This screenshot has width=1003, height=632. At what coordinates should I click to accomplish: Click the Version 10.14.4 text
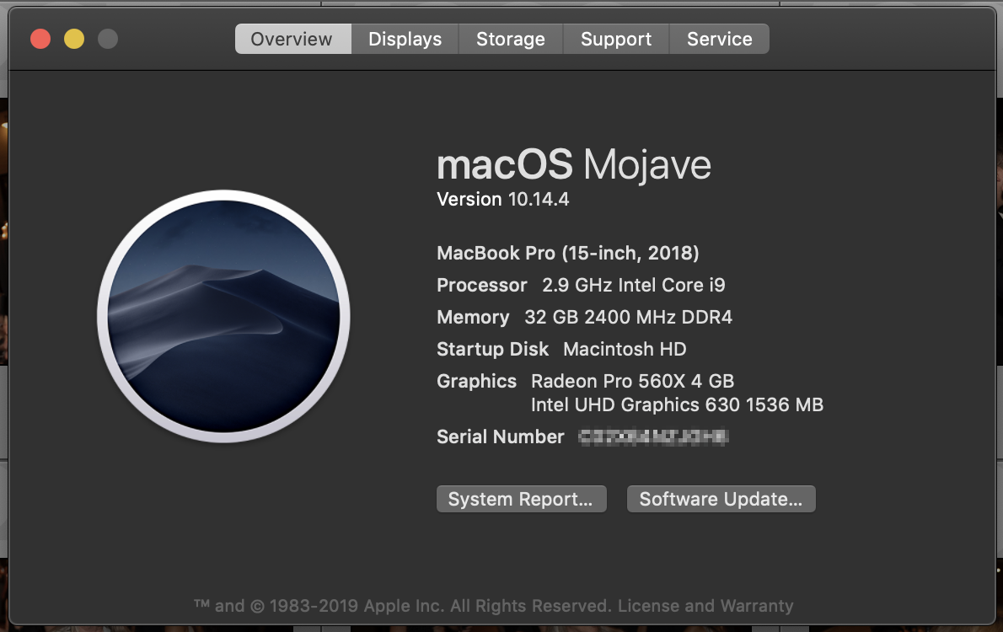click(x=503, y=200)
